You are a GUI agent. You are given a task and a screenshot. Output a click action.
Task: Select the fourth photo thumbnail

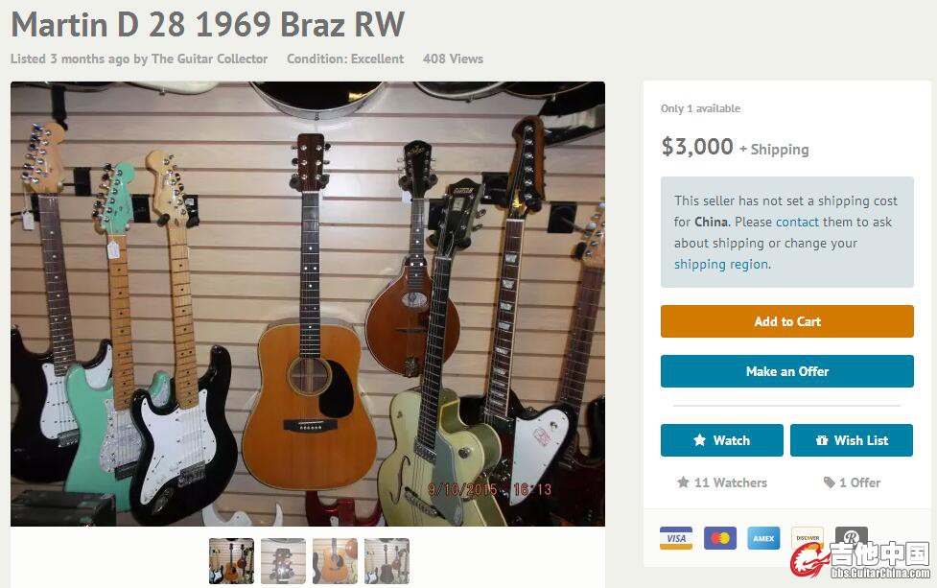tap(387, 561)
